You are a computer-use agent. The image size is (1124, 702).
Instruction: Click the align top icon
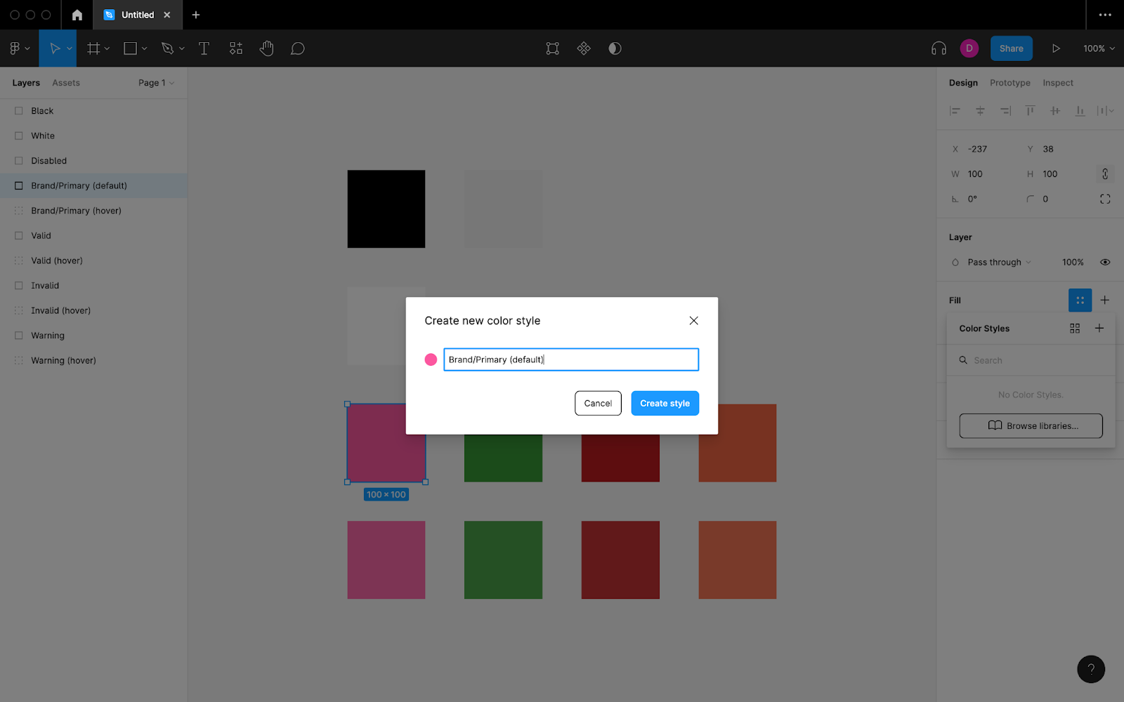click(x=1030, y=111)
